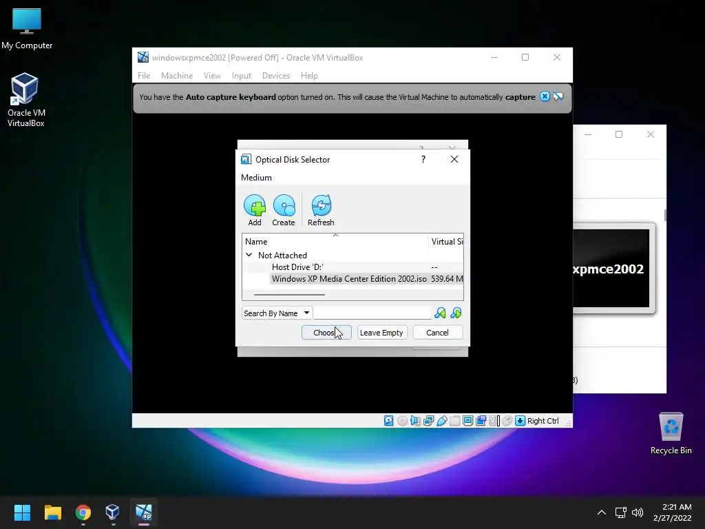This screenshot has width=705, height=529.
Task: Click the xpmce2002 VM preview thumbnail
Action: click(611, 268)
